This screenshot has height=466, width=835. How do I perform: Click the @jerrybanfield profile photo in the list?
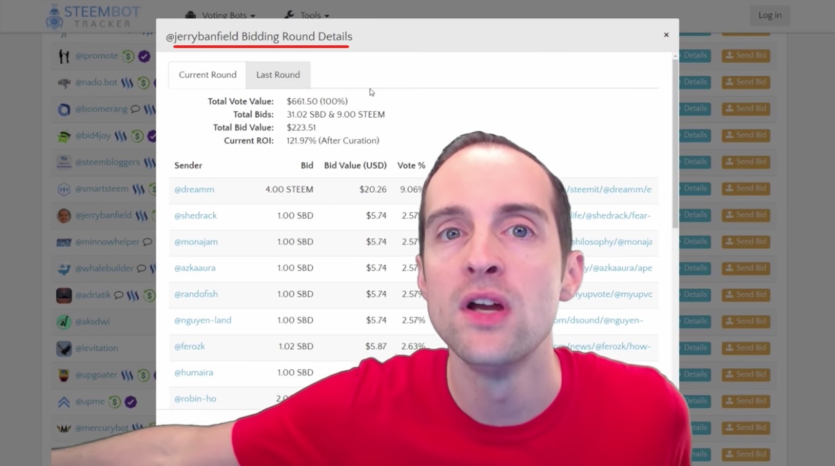click(x=64, y=216)
